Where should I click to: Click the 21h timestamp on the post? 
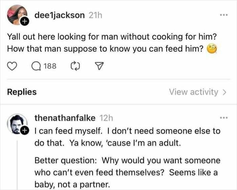coord(95,16)
